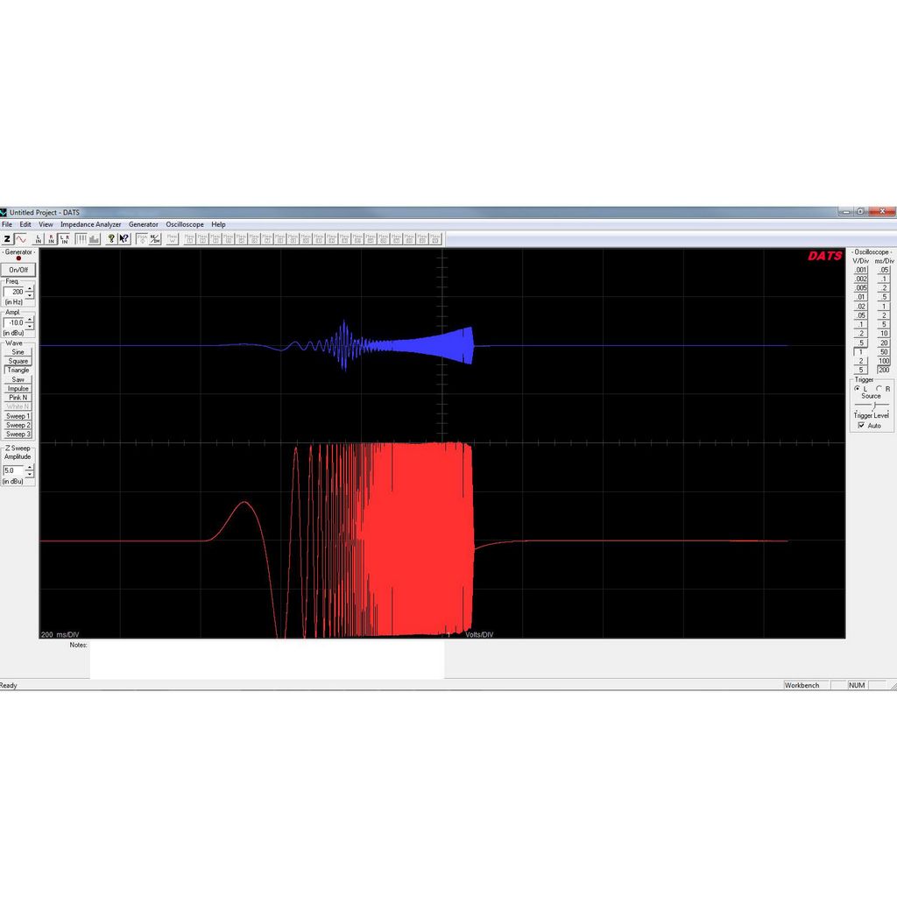Open the File menu

pos(7,225)
